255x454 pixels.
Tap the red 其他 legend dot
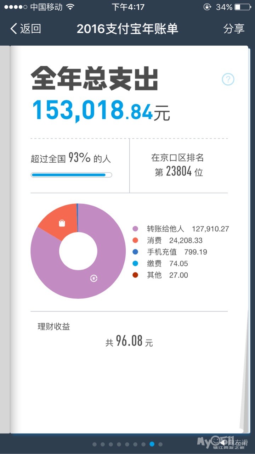coord(135,275)
